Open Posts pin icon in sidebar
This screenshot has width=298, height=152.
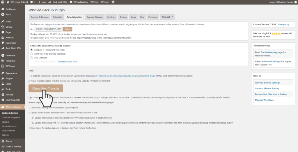coord(3,22)
